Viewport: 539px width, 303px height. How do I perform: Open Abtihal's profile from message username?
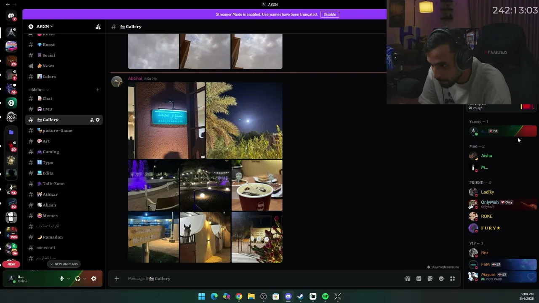(x=135, y=79)
